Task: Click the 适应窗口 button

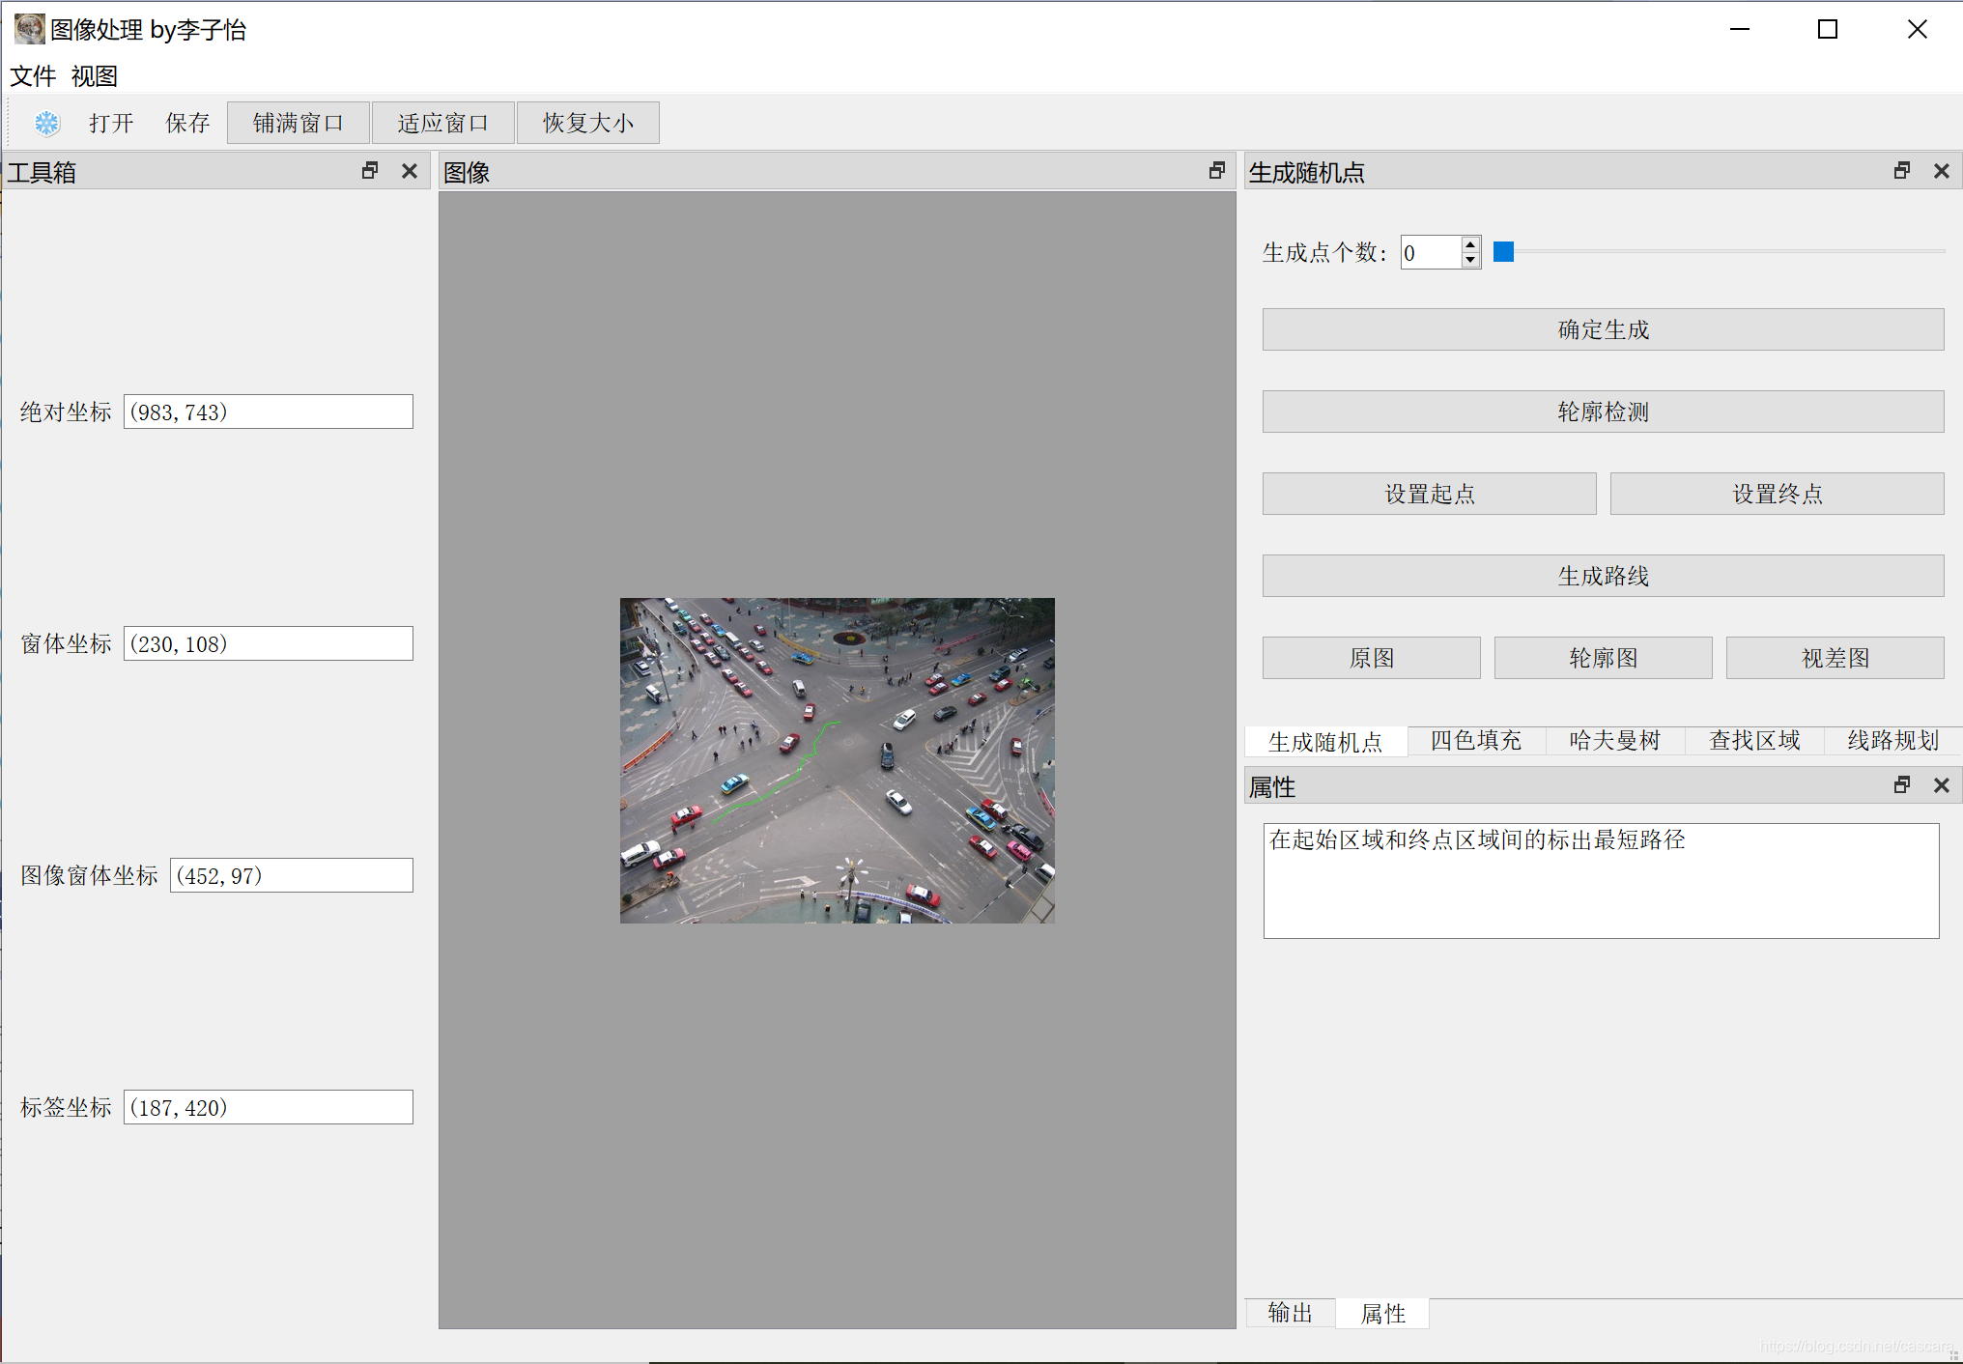Action: 443,123
